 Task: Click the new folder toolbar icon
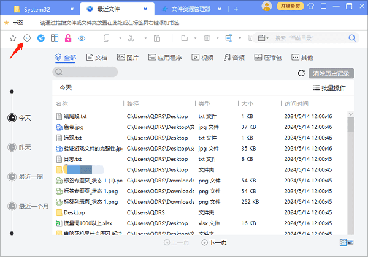(x=185, y=38)
